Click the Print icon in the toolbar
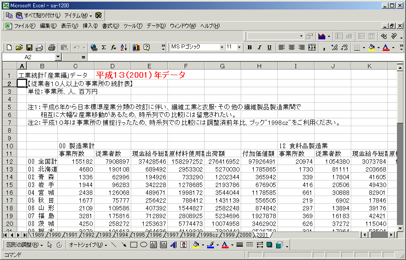Image resolution: width=406 pixels, height=260 pixels. 52,48
